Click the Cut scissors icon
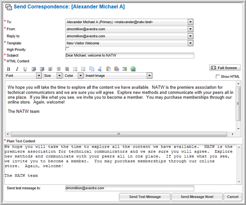The height and width of the screenshot is (205, 246). [100, 69]
